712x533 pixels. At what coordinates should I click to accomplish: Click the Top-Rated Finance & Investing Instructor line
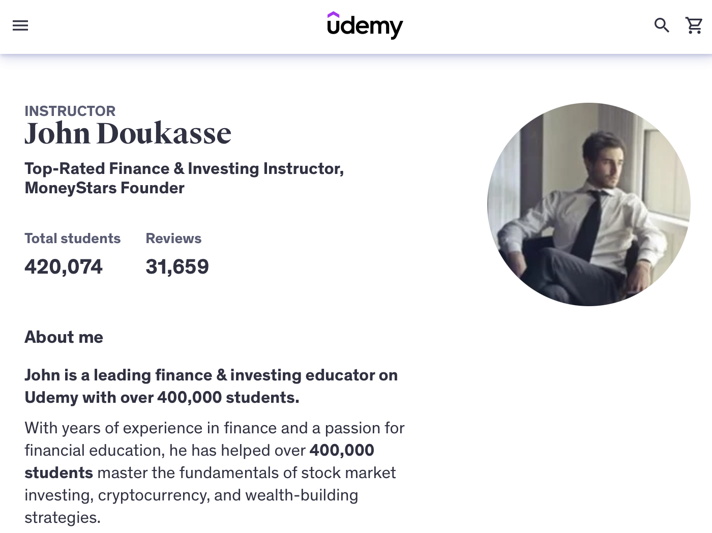pos(184,168)
